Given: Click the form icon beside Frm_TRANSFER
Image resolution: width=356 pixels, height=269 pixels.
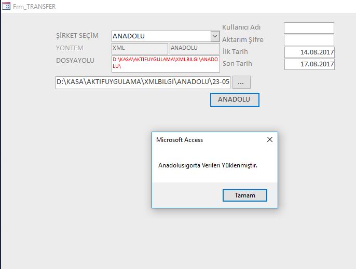Looking at the screenshot, I should [7, 7].
